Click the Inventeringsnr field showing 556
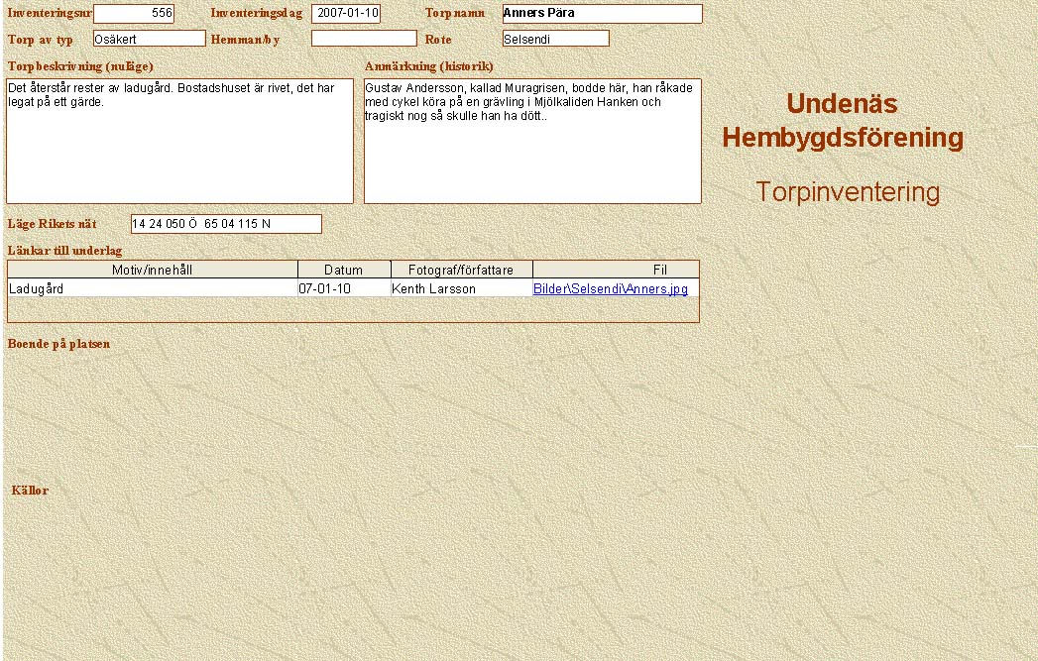Viewport: 1038px width, 661px height. 134,14
